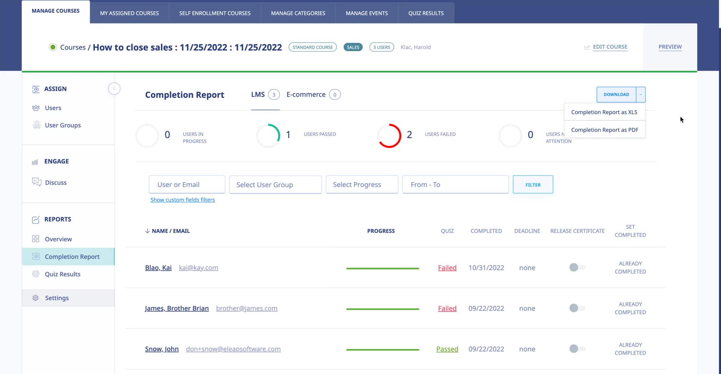Open the Select Progress dropdown
721x374 pixels.
(x=362, y=185)
